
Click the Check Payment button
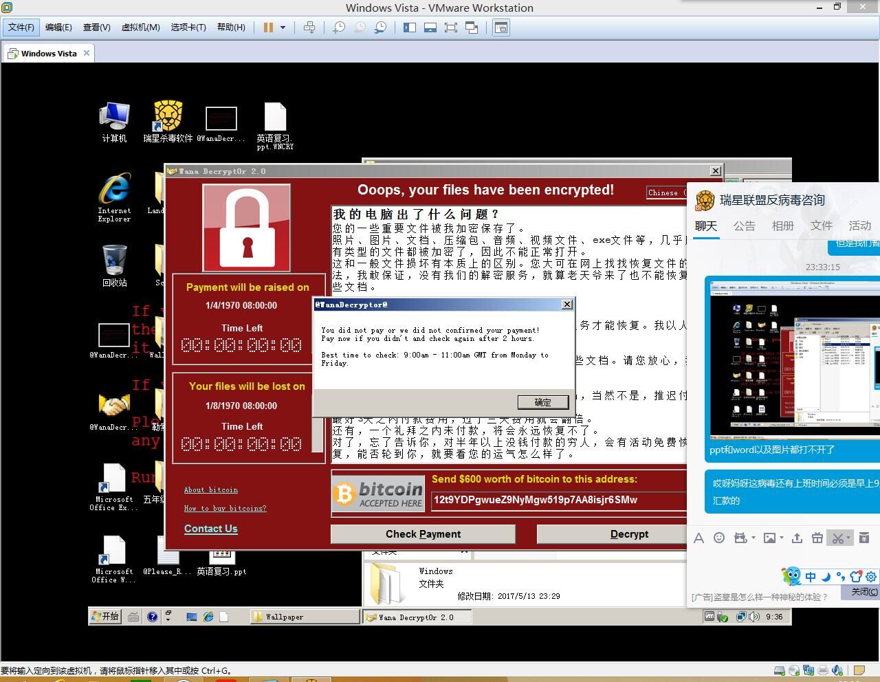(x=423, y=534)
